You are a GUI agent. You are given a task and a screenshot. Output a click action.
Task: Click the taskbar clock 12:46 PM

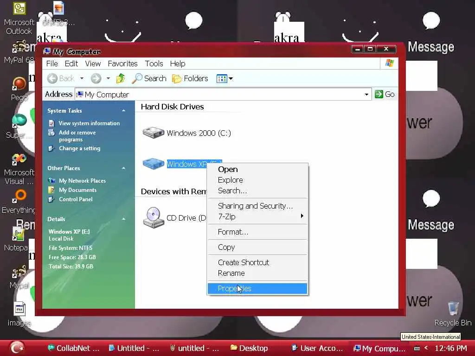pyautogui.click(x=451, y=349)
